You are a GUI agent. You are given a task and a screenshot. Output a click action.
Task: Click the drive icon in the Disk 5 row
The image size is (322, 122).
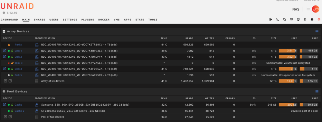click(x=37, y=75)
